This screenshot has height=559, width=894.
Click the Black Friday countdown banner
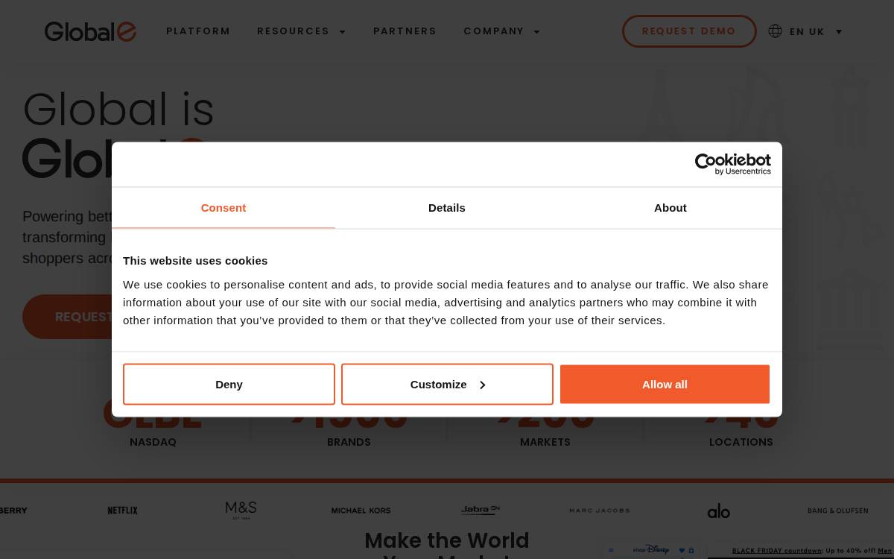[812, 551]
